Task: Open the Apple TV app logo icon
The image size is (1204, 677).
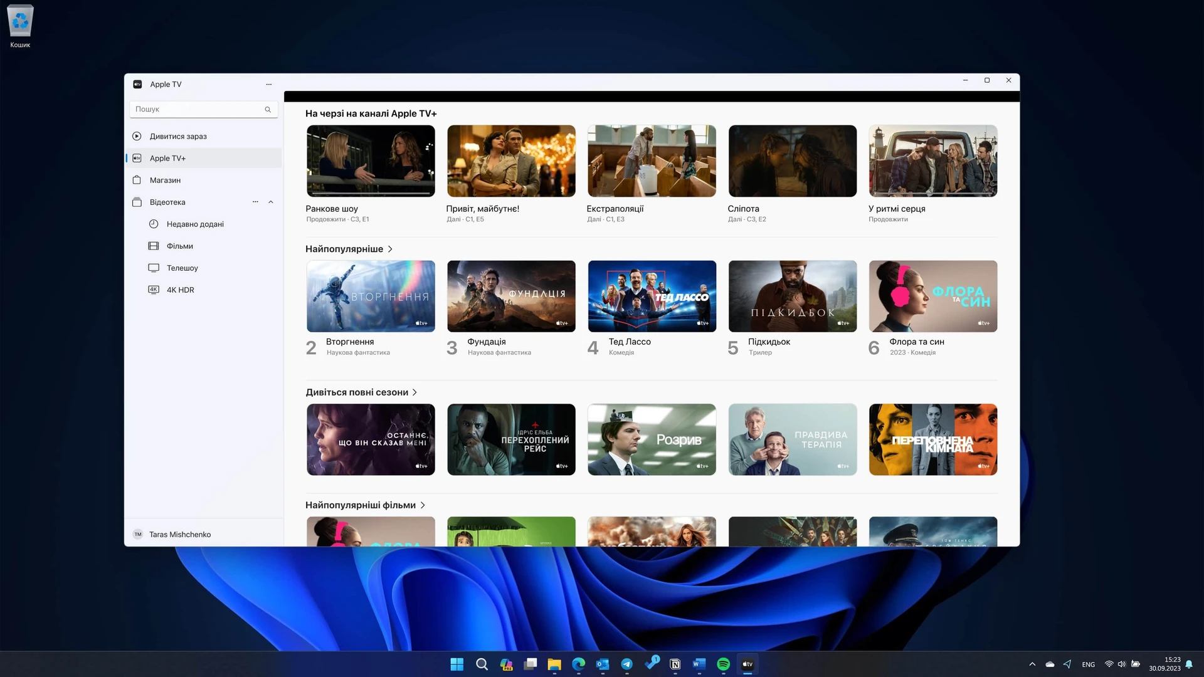Action: coord(137,84)
